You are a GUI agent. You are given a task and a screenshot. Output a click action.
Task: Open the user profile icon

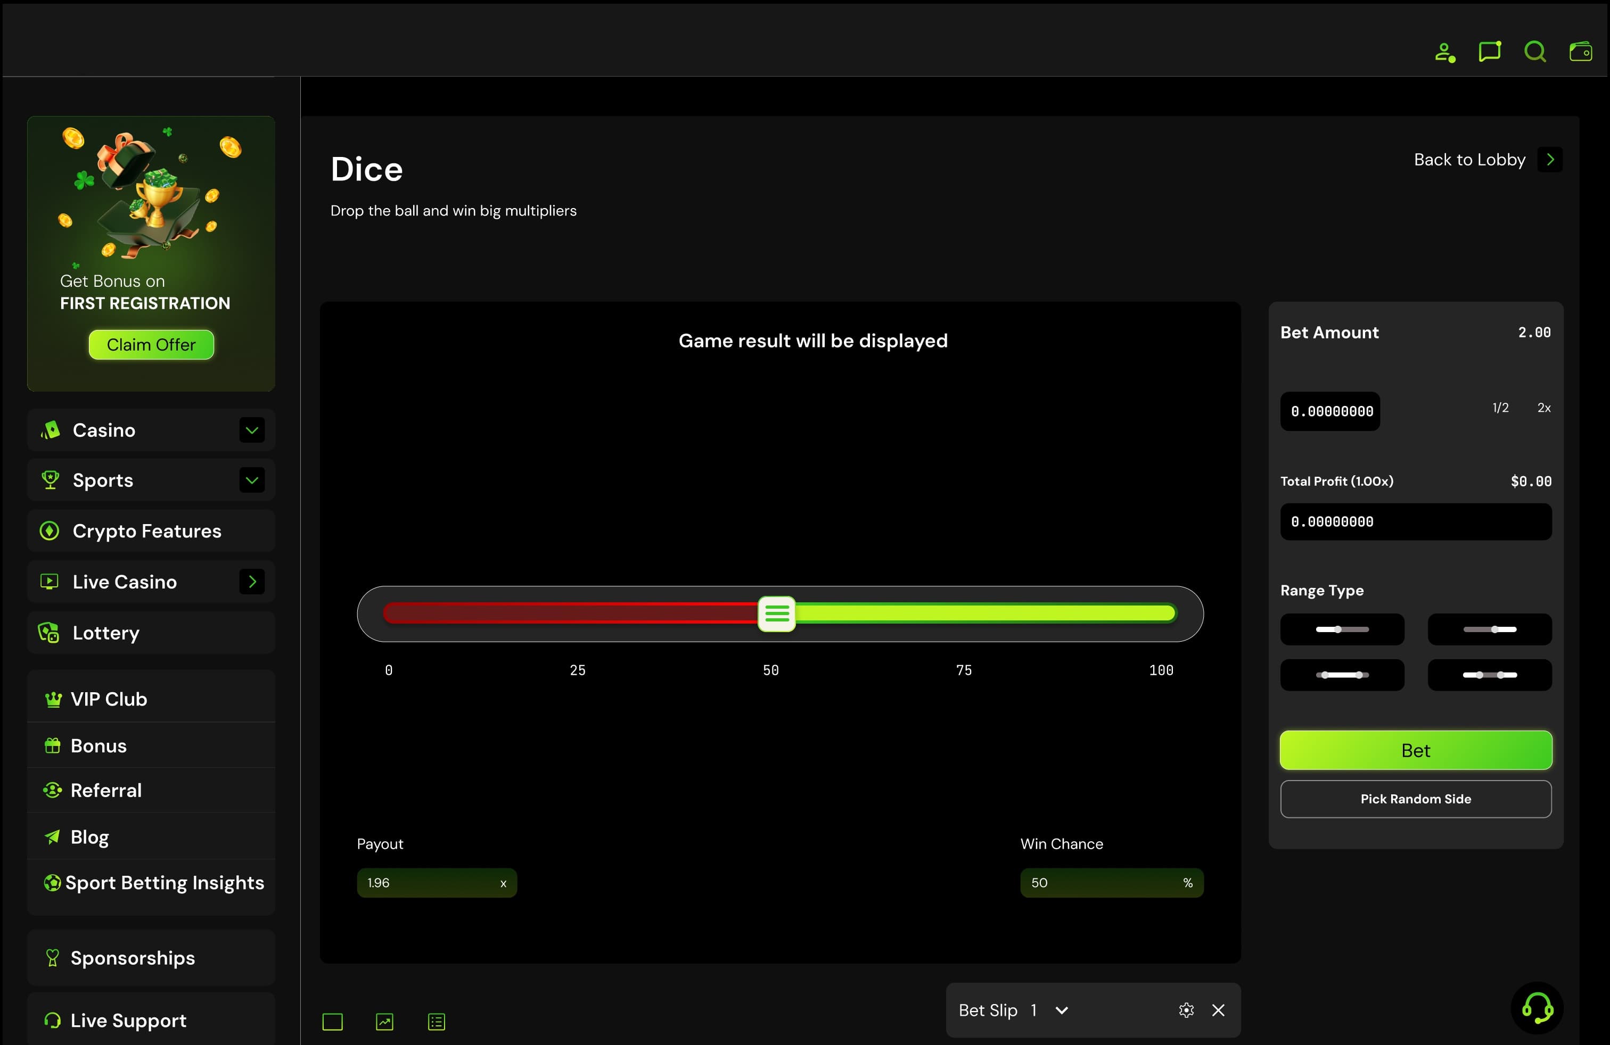click(x=1445, y=52)
